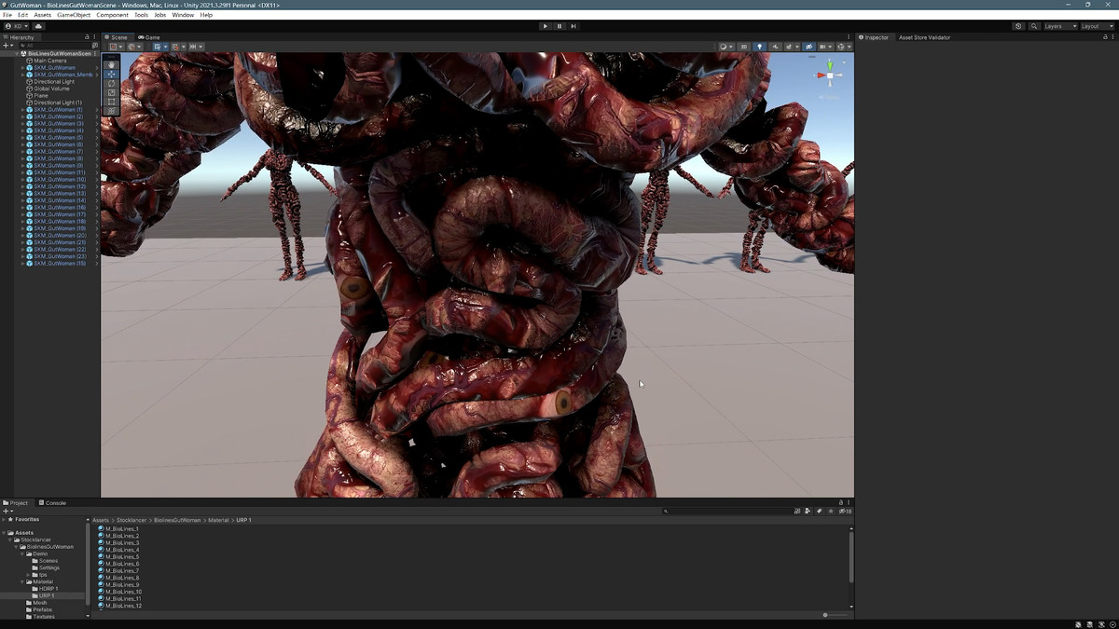Click the cloud services icon
Screen dimensions: 1119x629
[x=38, y=26]
